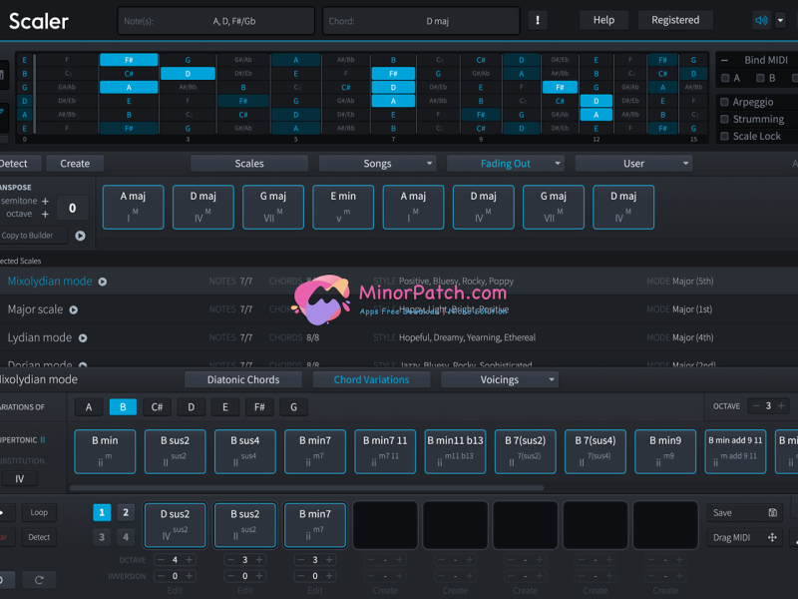The height and width of the screenshot is (599, 798).
Task: Enable the Bind MIDI A checkbox
Action: coord(725,78)
